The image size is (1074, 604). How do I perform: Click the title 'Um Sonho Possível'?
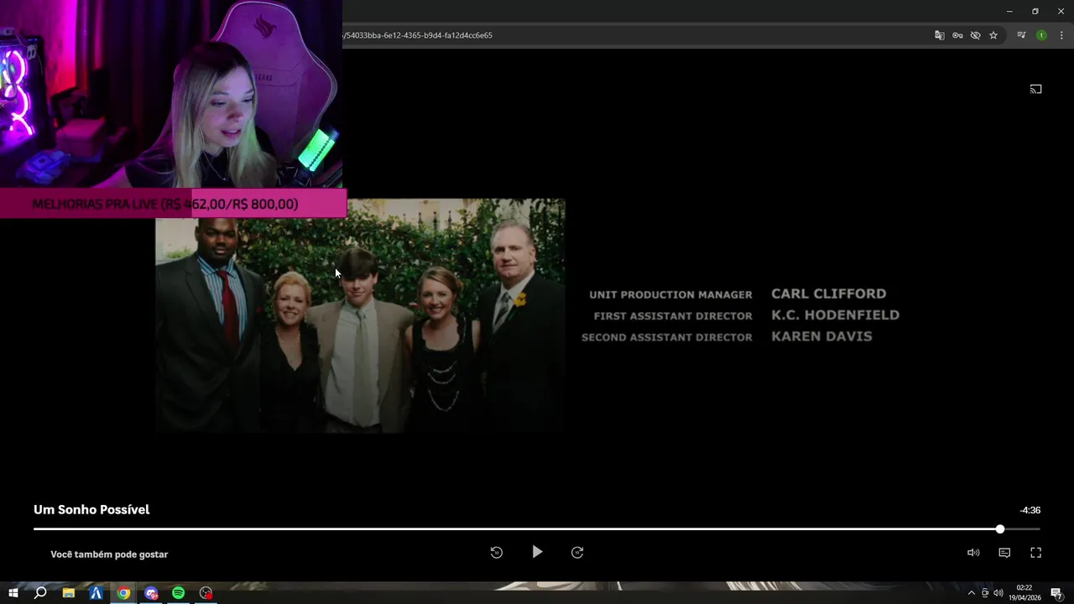tap(91, 509)
